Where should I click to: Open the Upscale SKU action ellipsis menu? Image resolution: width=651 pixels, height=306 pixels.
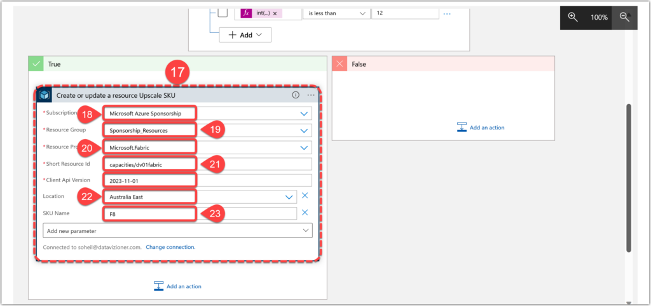coord(311,95)
